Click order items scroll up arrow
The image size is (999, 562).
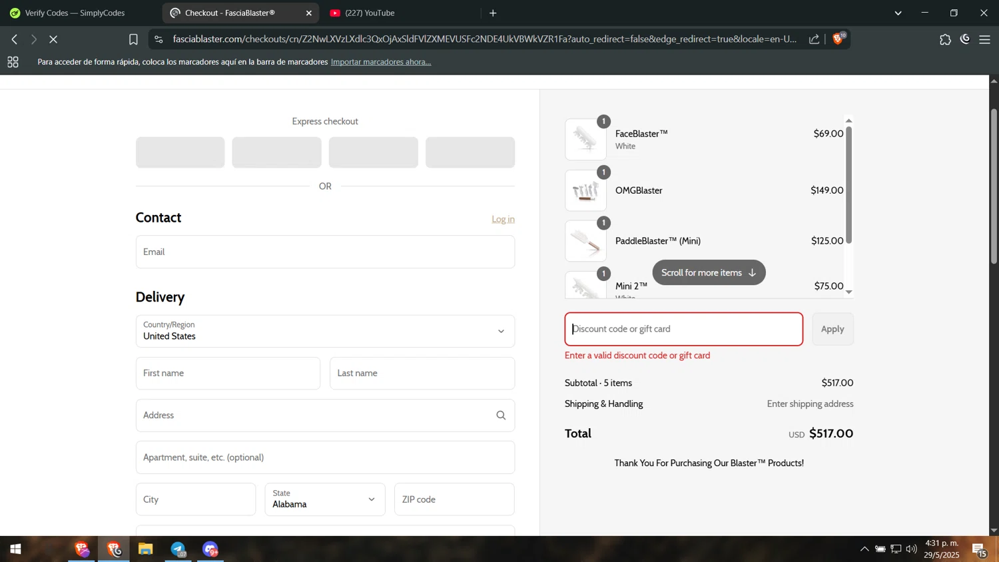[848, 121]
